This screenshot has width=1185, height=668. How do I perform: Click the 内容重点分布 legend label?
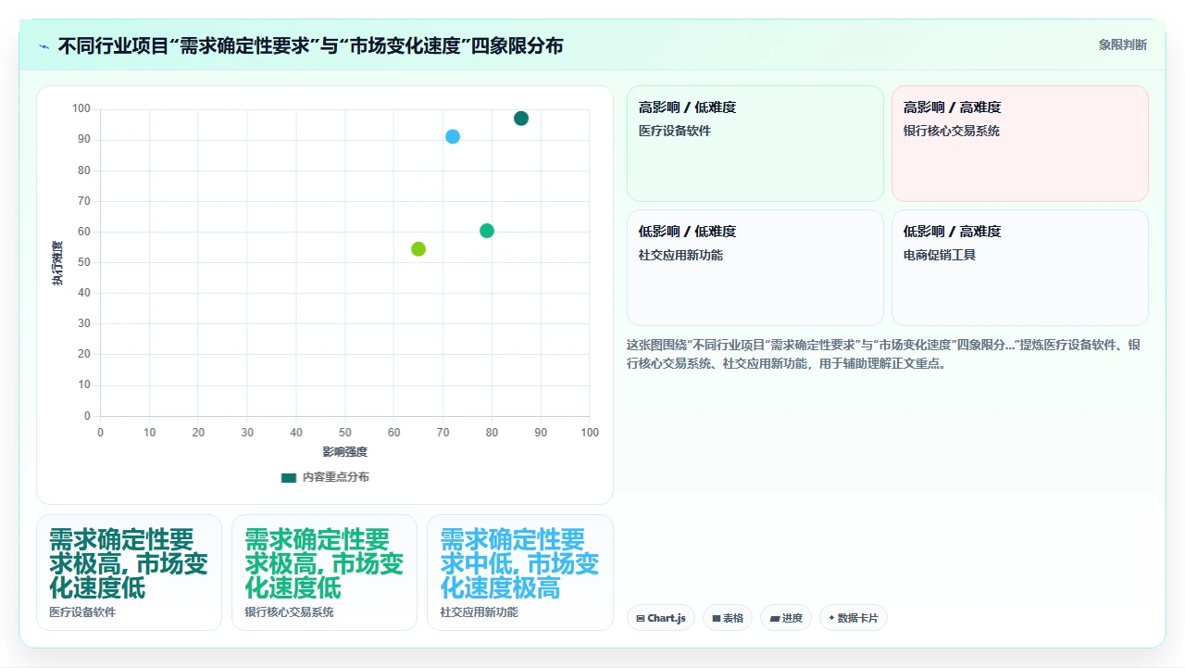[x=335, y=477]
